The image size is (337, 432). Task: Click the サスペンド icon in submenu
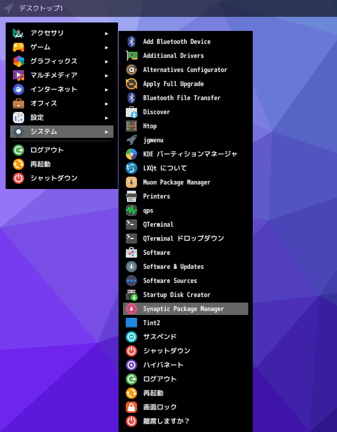[131, 337]
